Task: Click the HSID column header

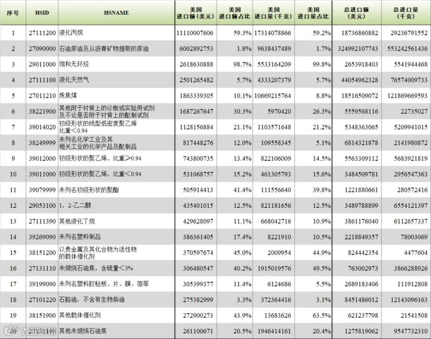Action: click(x=42, y=12)
